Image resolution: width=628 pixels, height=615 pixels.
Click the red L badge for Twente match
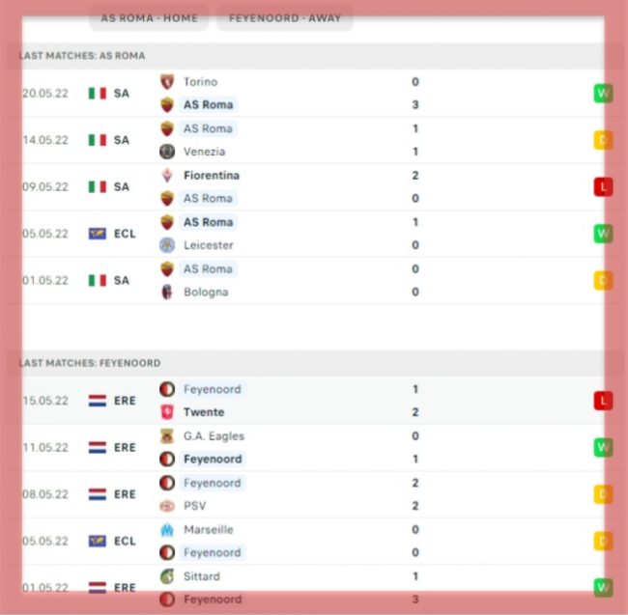[x=603, y=401]
